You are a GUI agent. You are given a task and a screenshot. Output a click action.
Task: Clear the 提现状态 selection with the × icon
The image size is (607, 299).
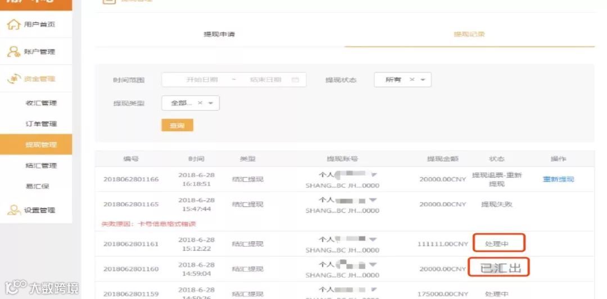412,80
